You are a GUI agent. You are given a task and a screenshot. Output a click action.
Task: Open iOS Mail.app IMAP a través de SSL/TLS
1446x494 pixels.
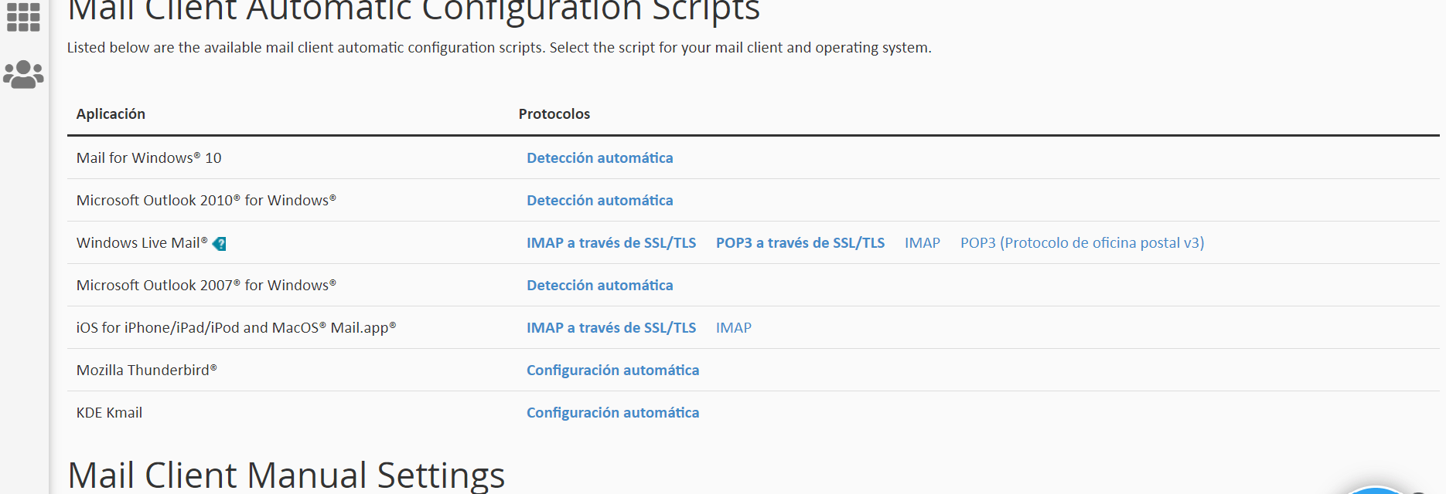click(x=611, y=327)
